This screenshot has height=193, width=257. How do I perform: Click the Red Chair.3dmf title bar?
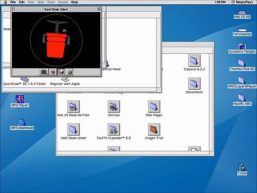pyautogui.click(x=56, y=9)
